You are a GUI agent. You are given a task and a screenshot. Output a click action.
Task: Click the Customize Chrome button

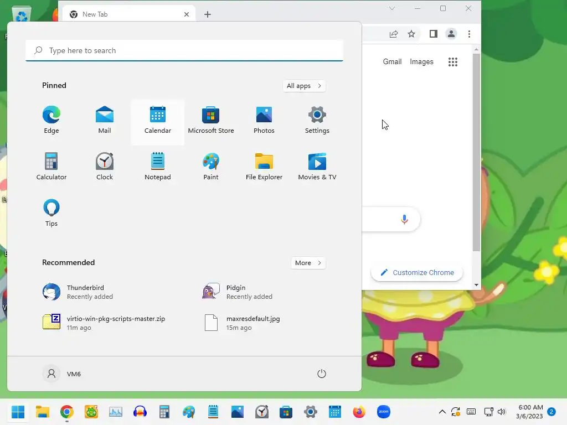click(417, 272)
